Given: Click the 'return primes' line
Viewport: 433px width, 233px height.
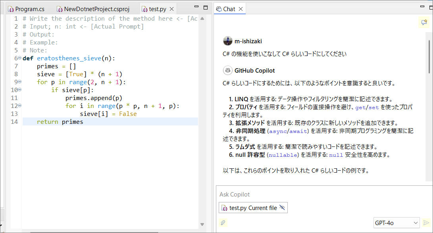Looking at the screenshot, I should click(x=110, y=122).
